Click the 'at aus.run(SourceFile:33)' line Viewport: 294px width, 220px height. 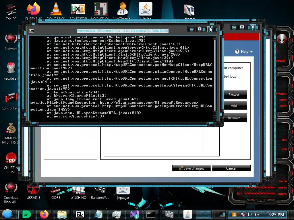76,116
